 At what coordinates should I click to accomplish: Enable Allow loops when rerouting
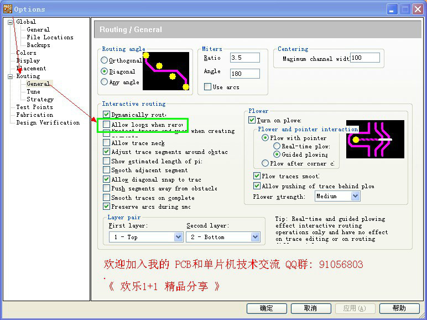[107, 125]
